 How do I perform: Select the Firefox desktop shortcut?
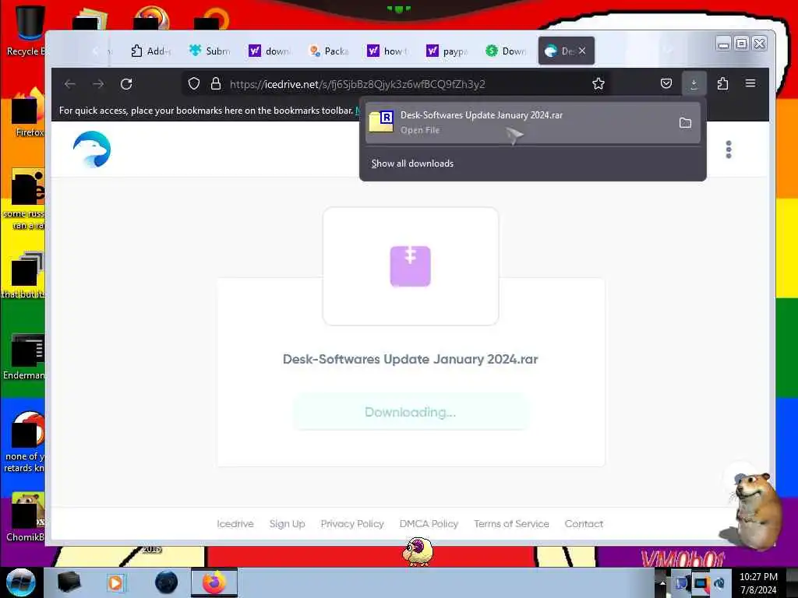pyautogui.click(x=28, y=112)
